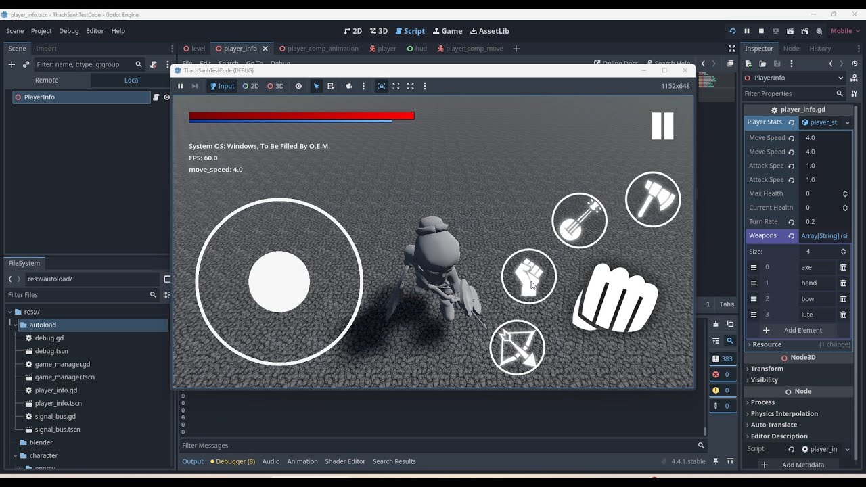Image resolution: width=866 pixels, height=487 pixels.
Task: Open the Debugger (8) bottom panel
Action: pos(233,461)
